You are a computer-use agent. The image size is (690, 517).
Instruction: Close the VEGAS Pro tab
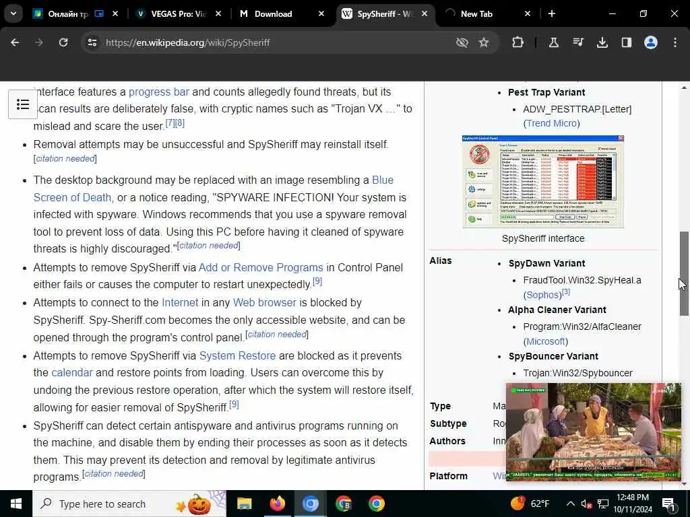click(x=218, y=14)
